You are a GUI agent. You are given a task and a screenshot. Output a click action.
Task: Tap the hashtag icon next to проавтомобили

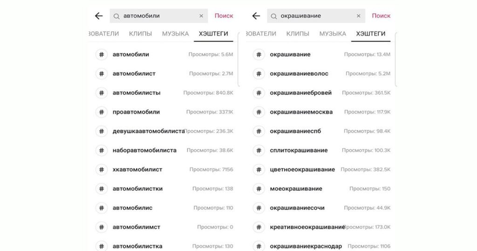pos(102,112)
